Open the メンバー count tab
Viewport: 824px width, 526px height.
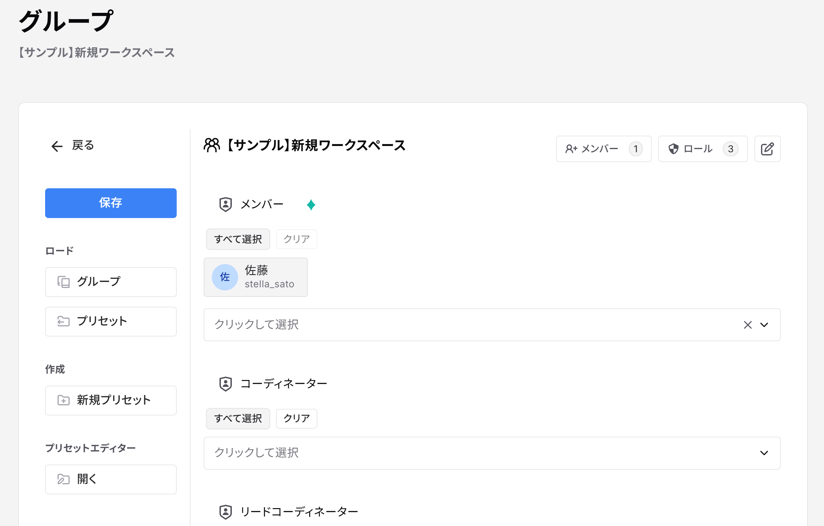coord(603,149)
